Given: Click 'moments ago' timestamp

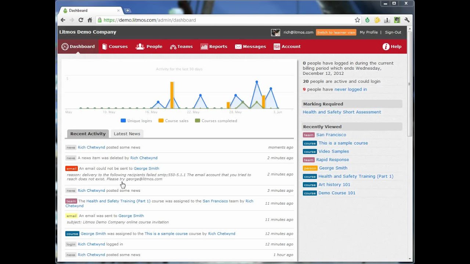Looking at the screenshot, I should (281, 147).
